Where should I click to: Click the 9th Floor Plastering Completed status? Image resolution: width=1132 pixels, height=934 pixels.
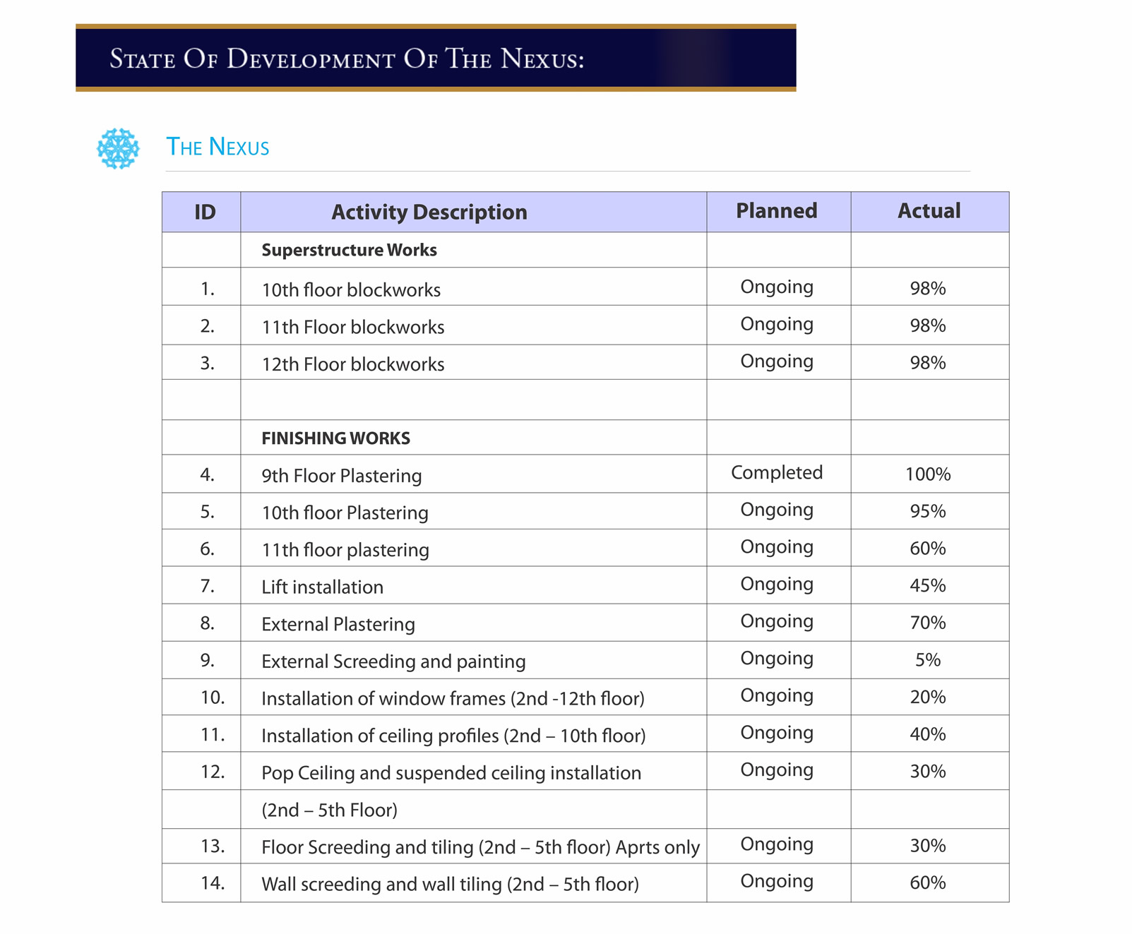click(776, 473)
